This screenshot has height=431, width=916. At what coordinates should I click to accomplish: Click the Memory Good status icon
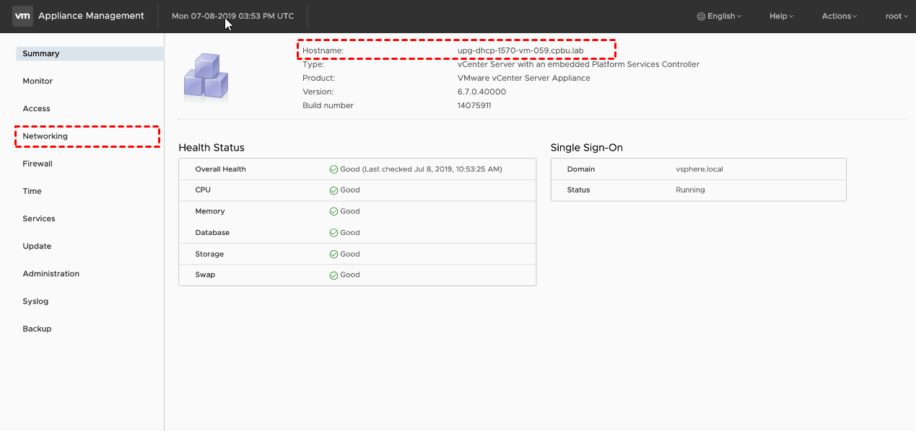click(x=333, y=212)
